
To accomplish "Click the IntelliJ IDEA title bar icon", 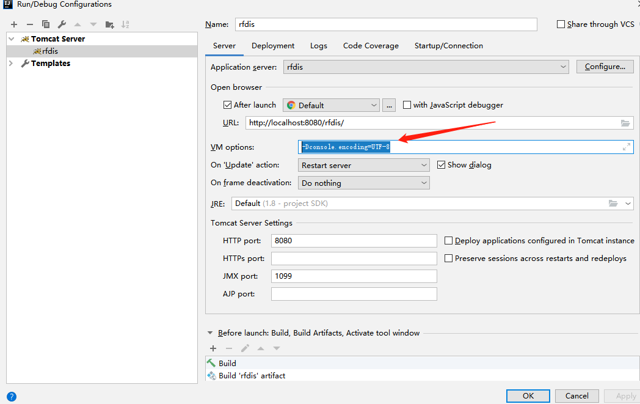I will coord(8,4).
